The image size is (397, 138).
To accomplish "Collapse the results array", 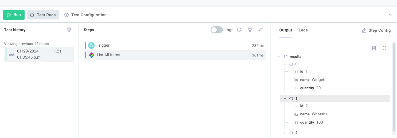I will tap(279, 57).
